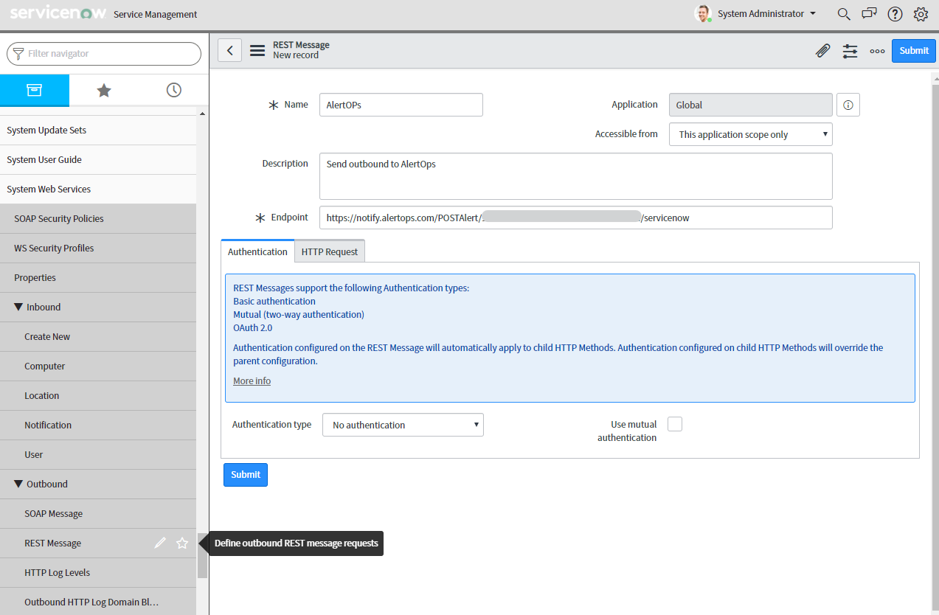Open the Accessible from dropdown
Viewport: 939px width, 615px height.
click(x=750, y=134)
